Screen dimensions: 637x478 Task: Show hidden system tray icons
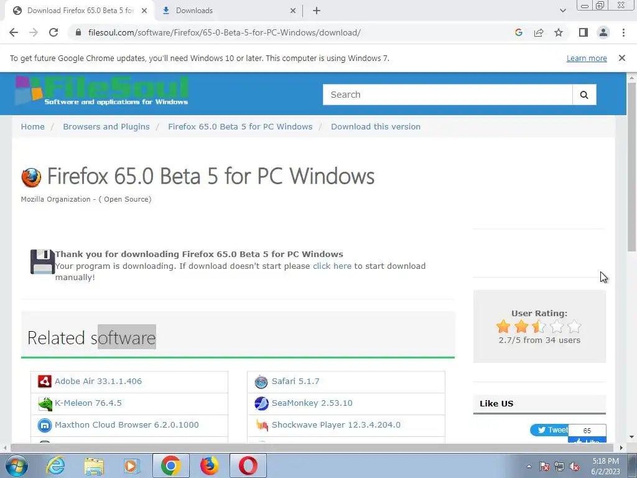coord(529,466)
